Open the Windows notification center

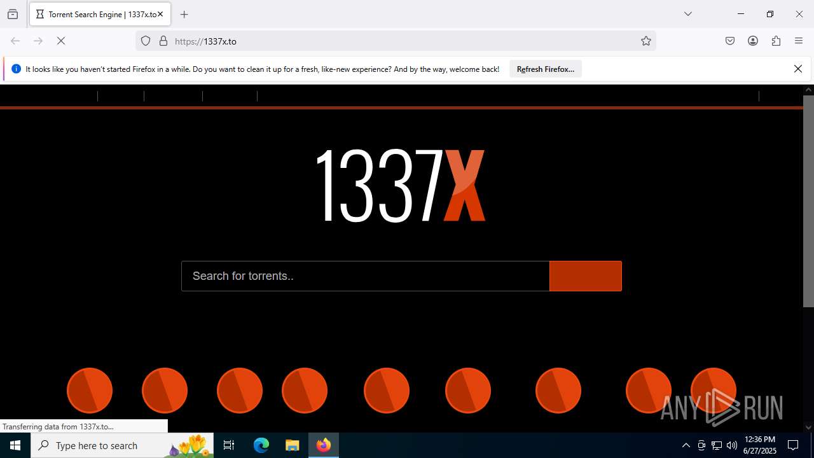[x=793, y=445]
